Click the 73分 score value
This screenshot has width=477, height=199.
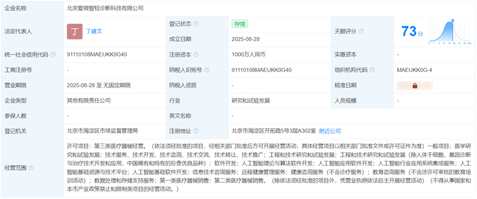pyautogui.click(x=412, y=31)
